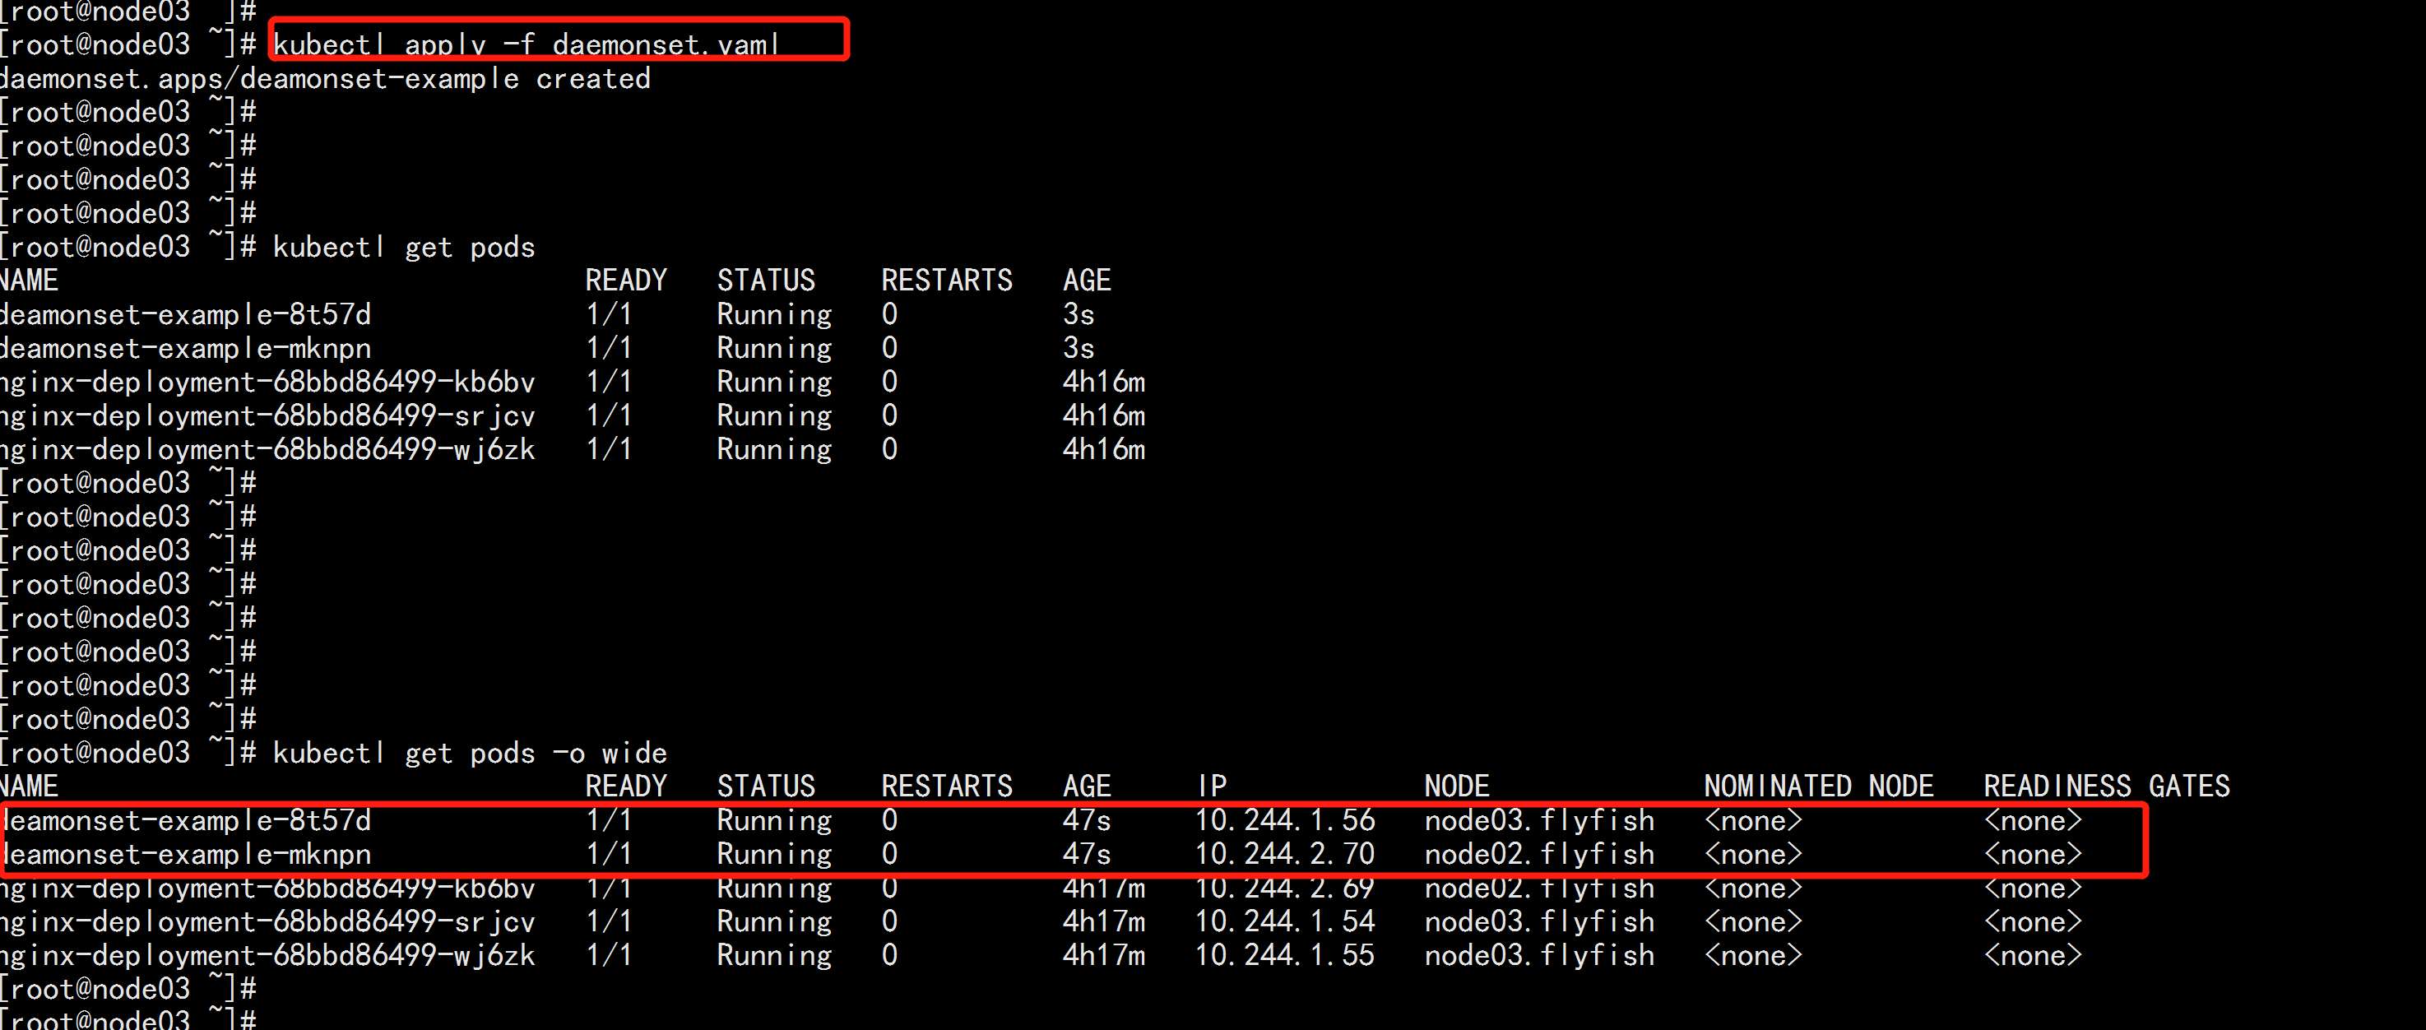
Task: Click pod name deamonset-example-8t57d in first table
Action: [x=186, y=313]
